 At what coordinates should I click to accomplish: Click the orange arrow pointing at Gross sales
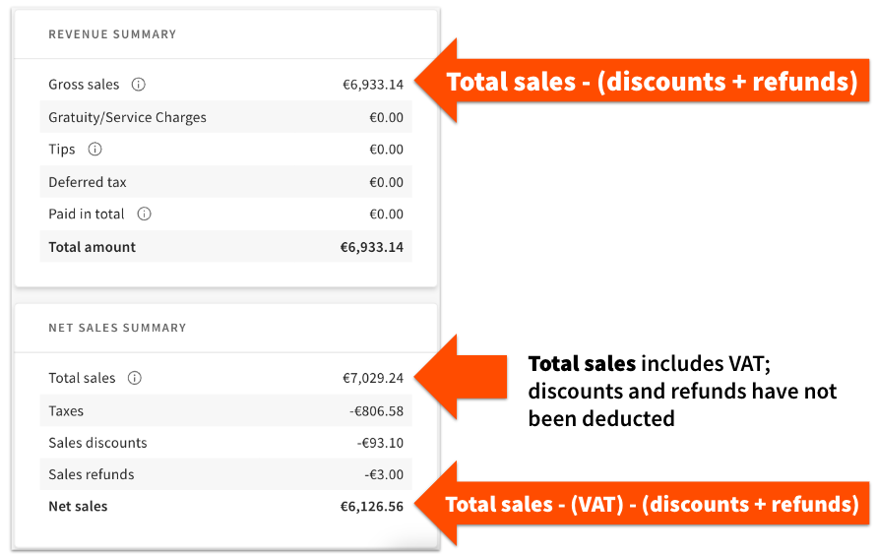[x=439, y=81]
